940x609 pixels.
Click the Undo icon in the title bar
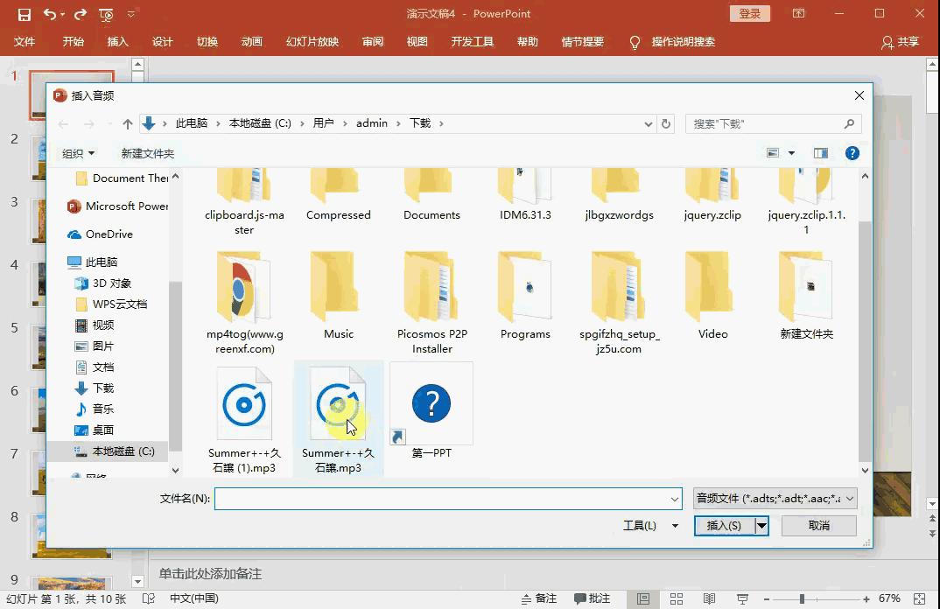point(50,13)
